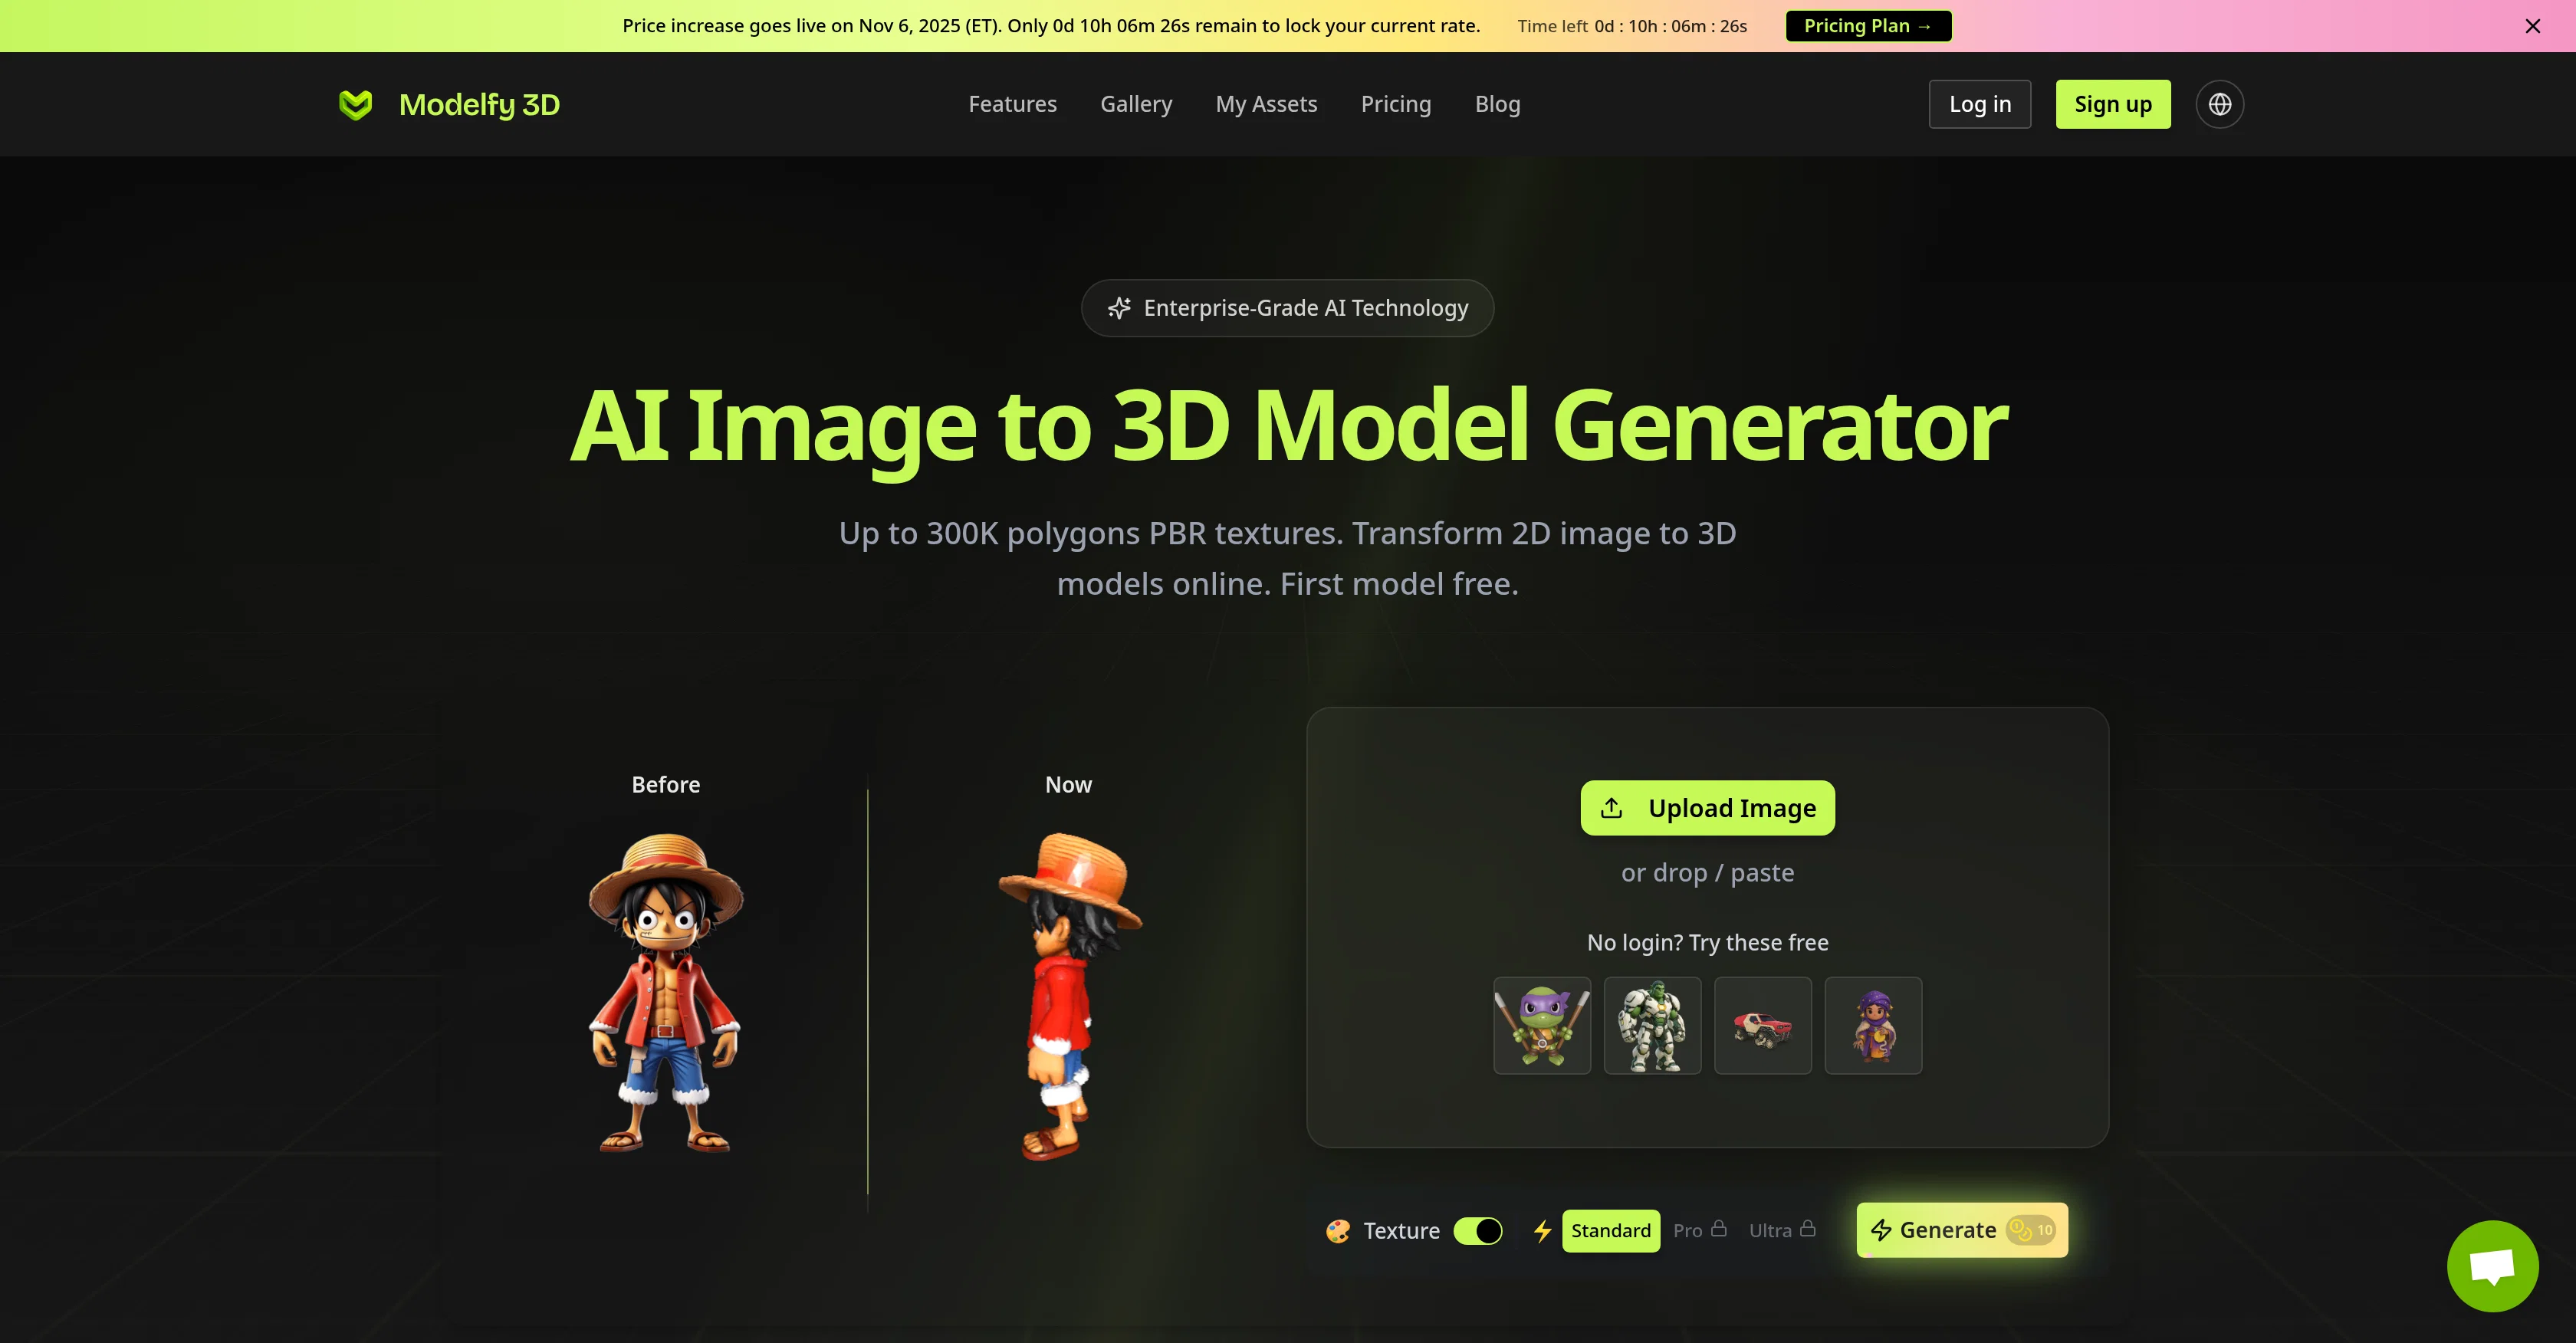
Task: Click the credits coin badge on Generate
Action: [x=2031, y=1230]
